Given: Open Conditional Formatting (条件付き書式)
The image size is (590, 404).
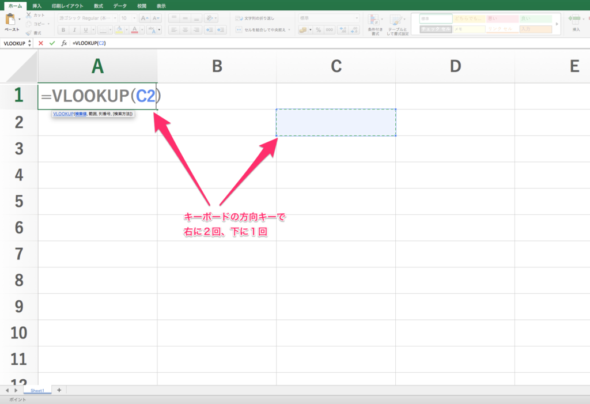Looking at the screenshot, I should pos(375,25).
